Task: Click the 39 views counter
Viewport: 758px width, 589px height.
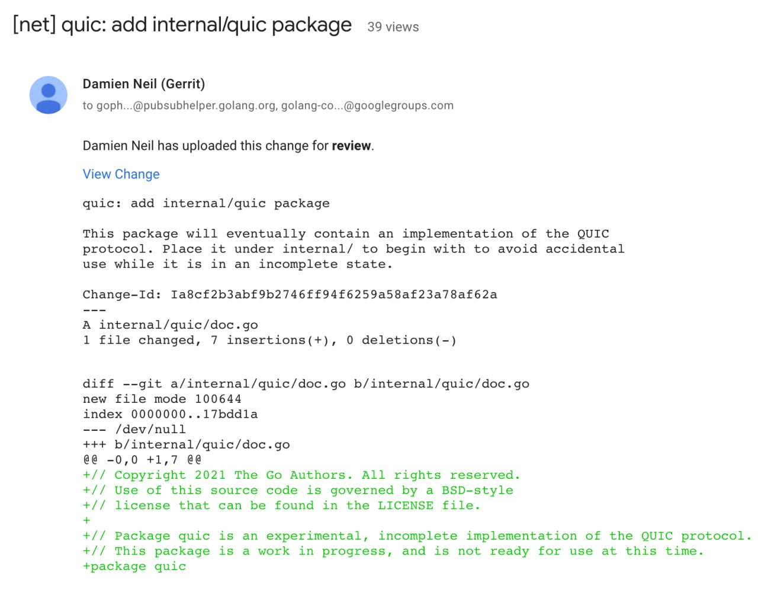Action: (x=393, y=27)
